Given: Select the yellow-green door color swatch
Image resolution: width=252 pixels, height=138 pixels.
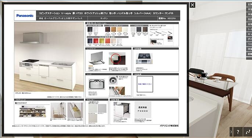Looking at the screenshot, I should click(102, 41).
